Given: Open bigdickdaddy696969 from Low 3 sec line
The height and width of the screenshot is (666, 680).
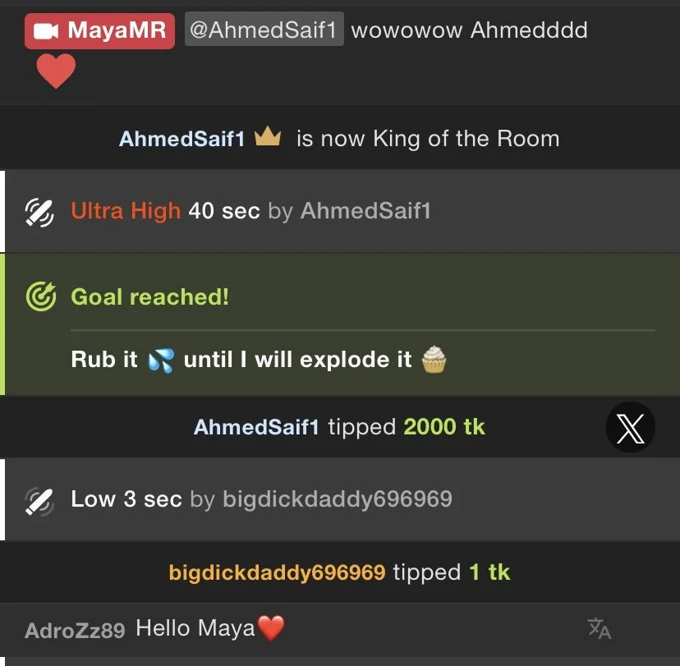Looking at the screenshot, I should (x=338, y=499).
